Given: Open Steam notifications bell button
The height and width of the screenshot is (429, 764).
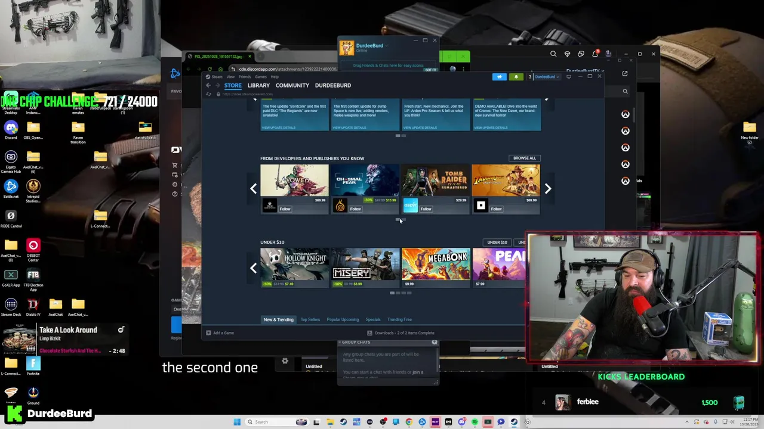Looking at the screenshot, I should 516,76.
